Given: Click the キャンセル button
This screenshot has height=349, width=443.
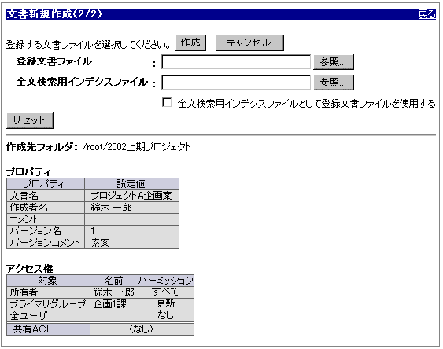Looking at the screenshot, I should coord(249,43).
